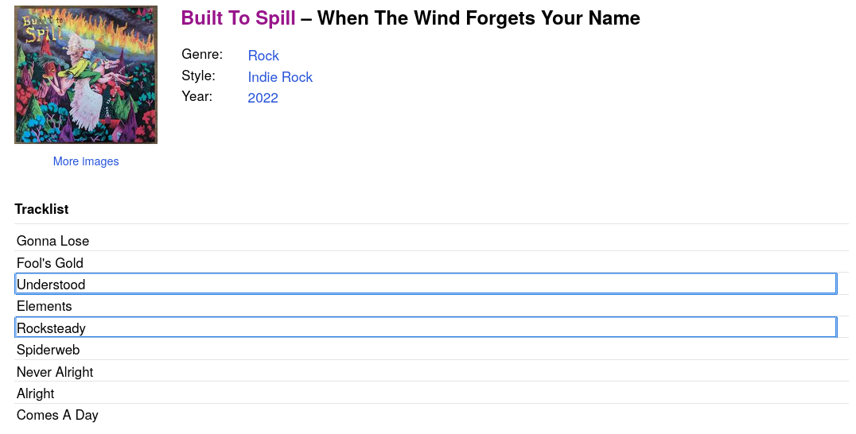
Task: Click the Year label
Action: (196, 97)
